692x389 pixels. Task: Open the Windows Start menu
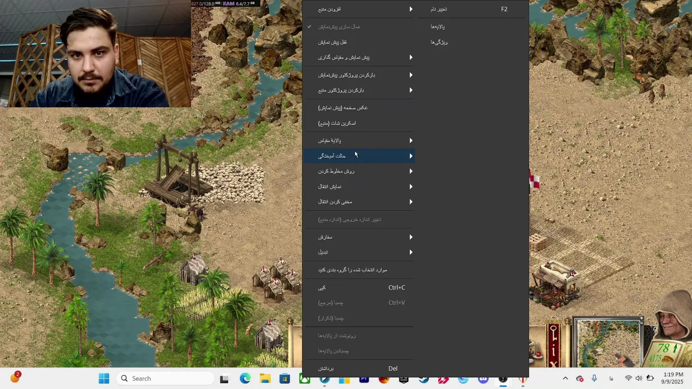(104, 379)
